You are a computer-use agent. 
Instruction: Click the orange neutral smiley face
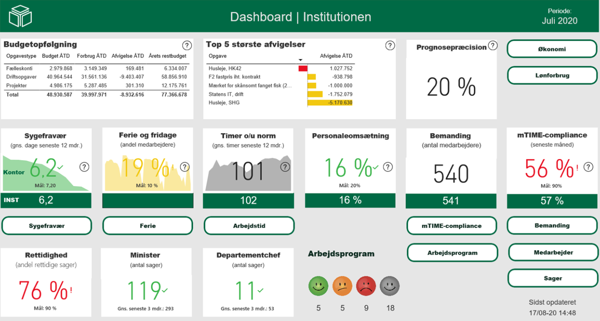click(x=342, y=286)
